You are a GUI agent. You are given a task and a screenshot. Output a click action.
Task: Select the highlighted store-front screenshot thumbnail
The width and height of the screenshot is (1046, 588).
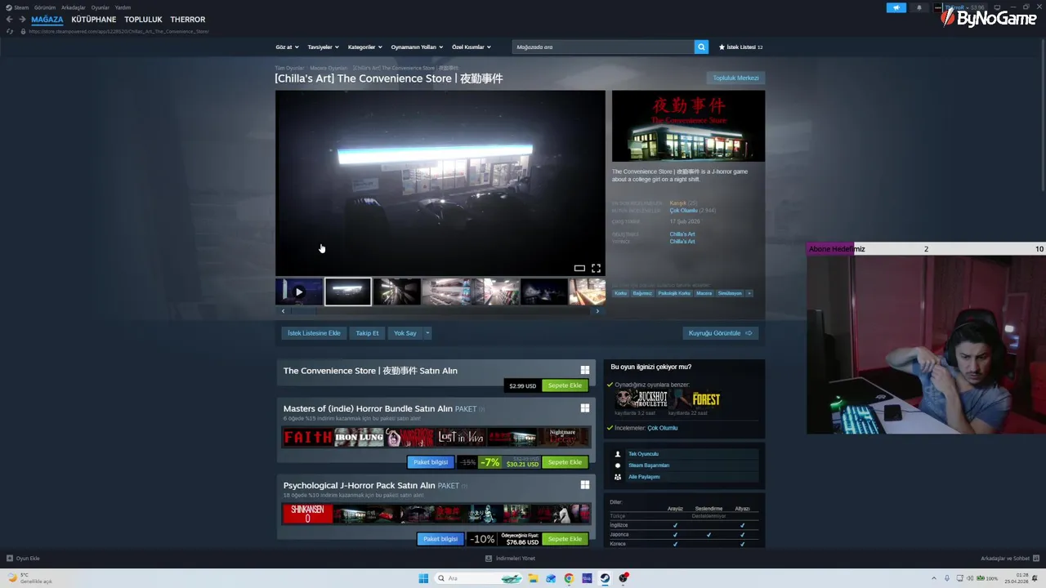coord(348,292)
